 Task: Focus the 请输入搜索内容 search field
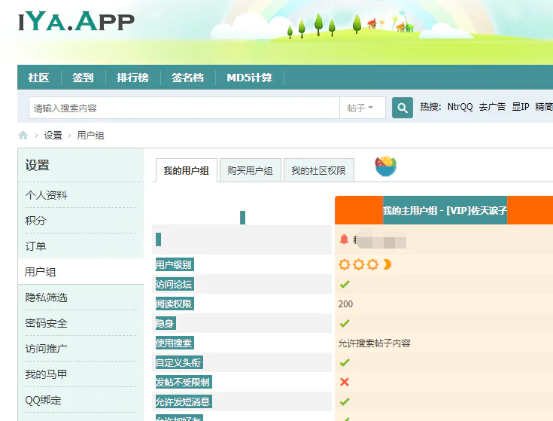(184, 108)
